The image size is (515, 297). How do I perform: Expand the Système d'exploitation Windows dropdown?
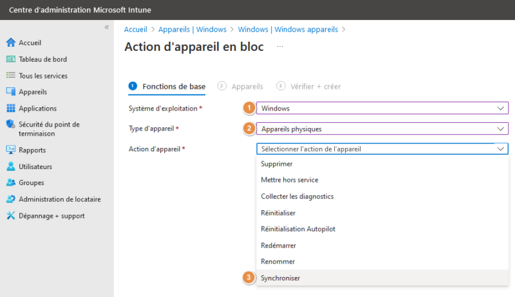point(382,108)
